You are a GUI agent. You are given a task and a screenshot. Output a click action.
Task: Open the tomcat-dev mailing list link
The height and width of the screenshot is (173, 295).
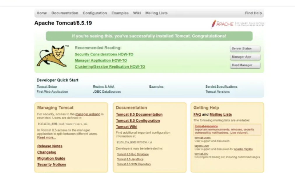(201, 154)
